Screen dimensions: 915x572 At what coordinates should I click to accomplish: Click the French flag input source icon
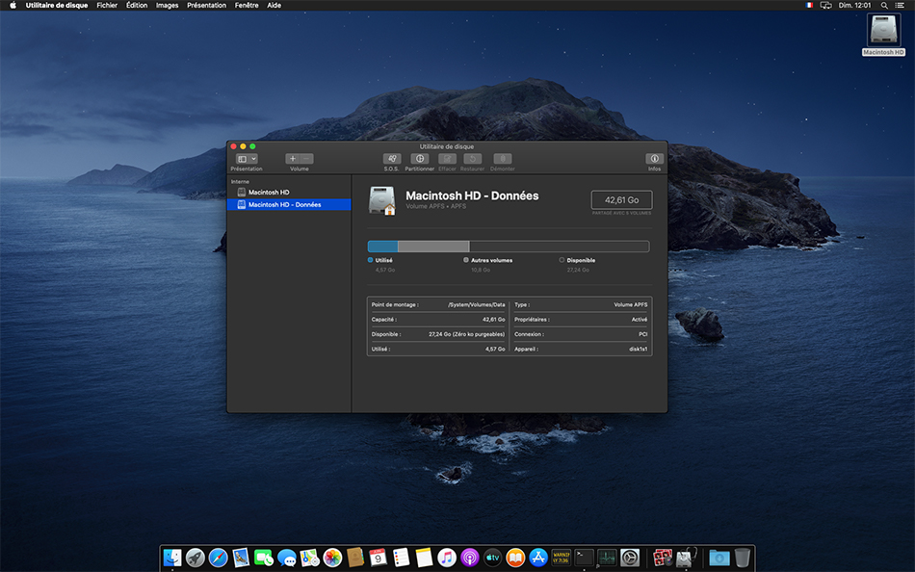coord(809,5)
